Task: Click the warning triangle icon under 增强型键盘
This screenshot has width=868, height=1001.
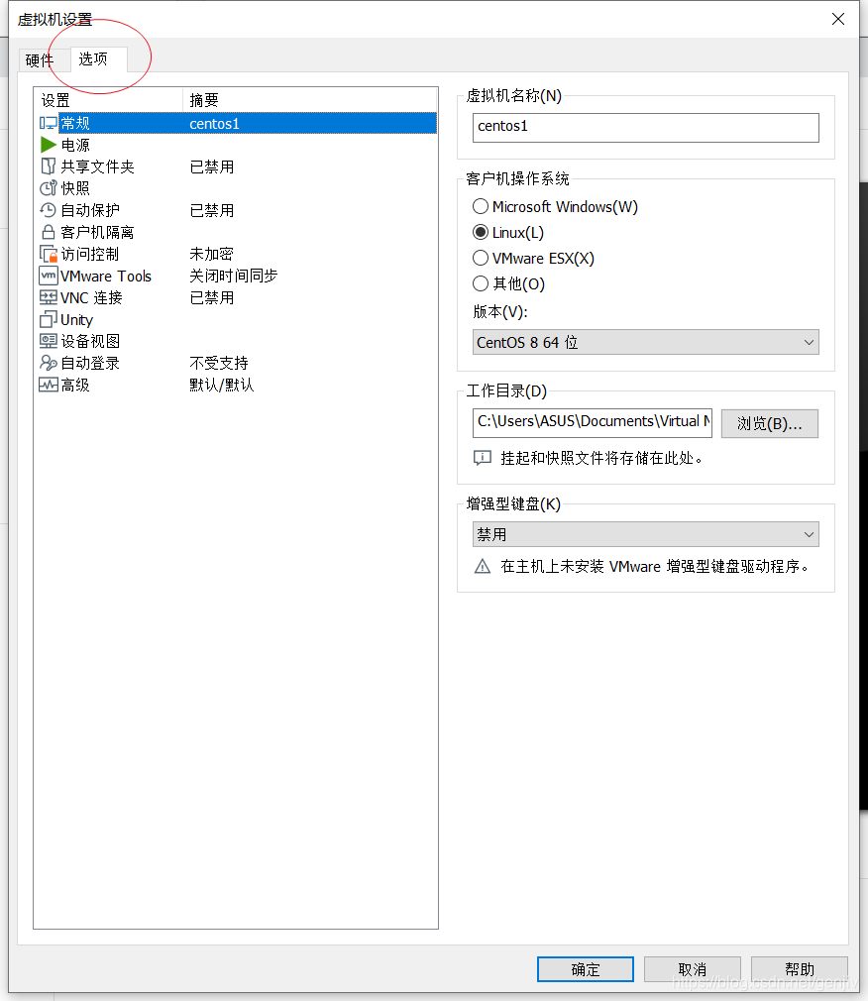Action: [x=483, y=566]
